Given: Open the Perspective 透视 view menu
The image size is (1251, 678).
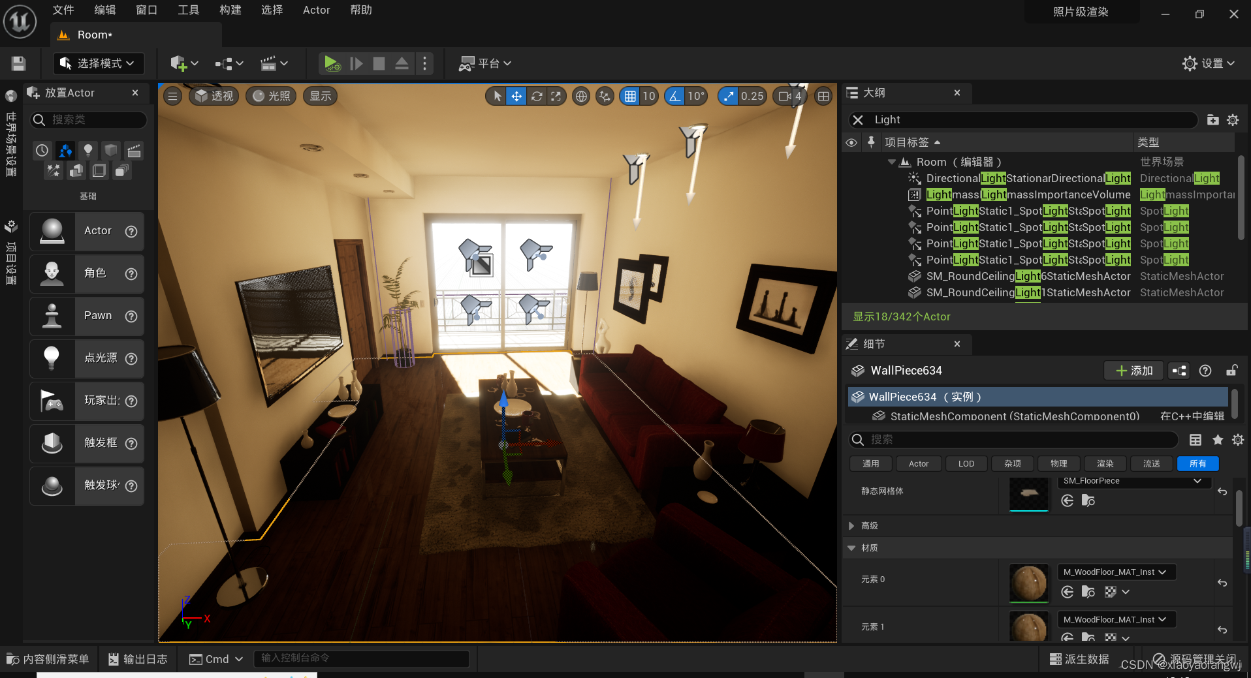Looking at the screenshot, I should (215, 97).
